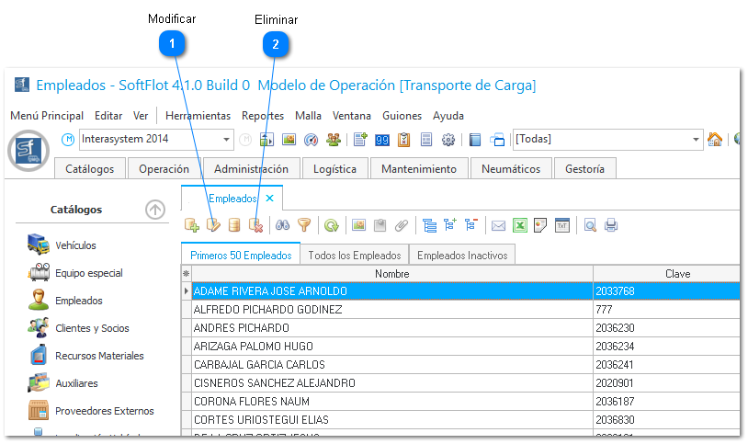Open Vehículos in the catalog sidebar

[x=75, y=245]
